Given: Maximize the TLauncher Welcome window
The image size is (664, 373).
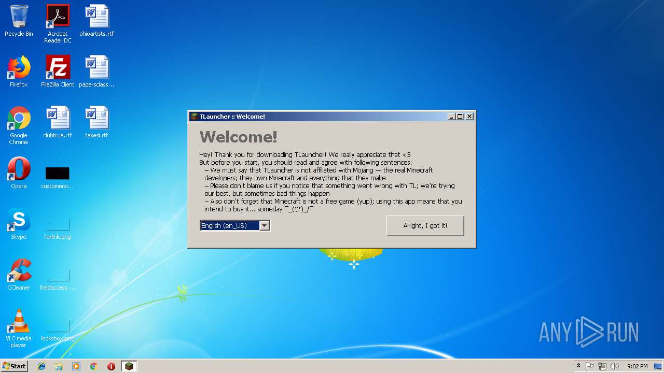Looking at the screenshot, I should click(460, 117).
